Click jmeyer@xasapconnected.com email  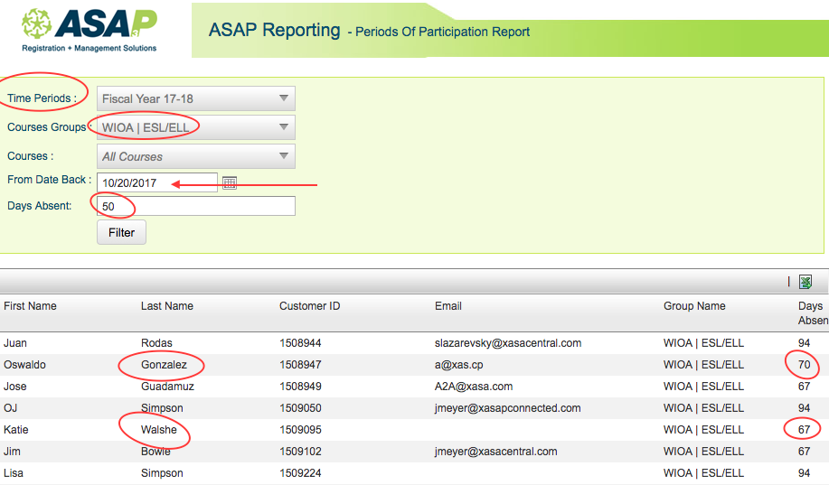(507, 408)
